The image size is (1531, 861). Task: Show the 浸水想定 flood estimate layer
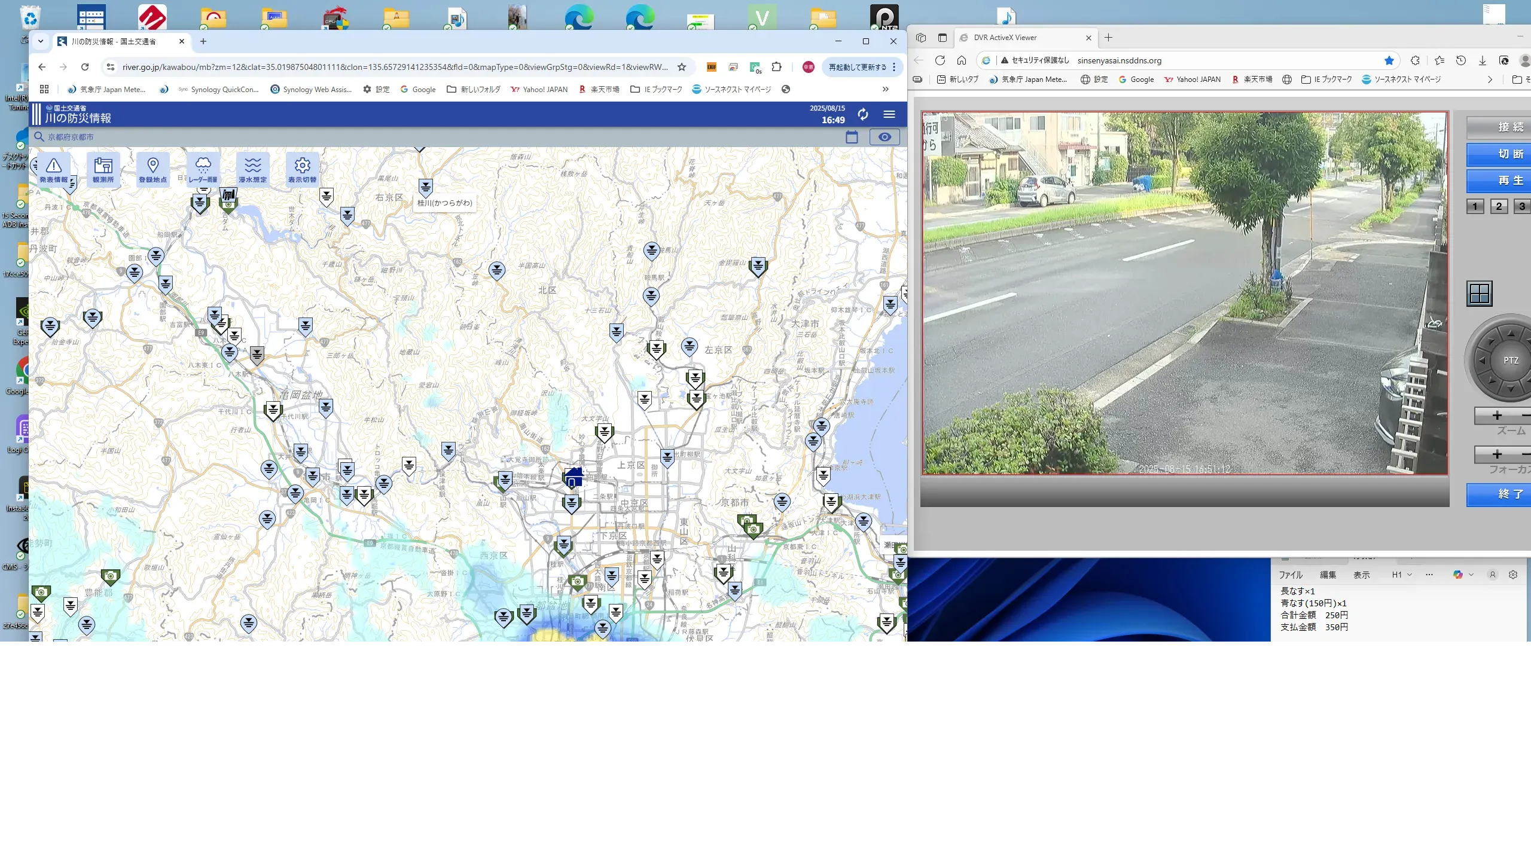coord(253,169)
